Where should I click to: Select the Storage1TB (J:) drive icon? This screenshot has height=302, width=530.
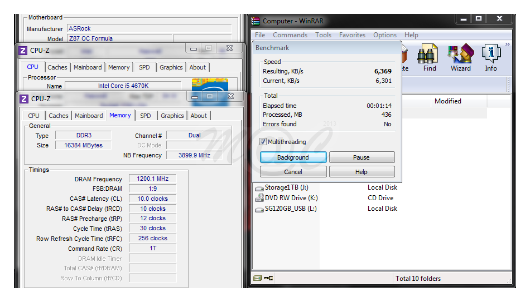(x=259, y=188)
